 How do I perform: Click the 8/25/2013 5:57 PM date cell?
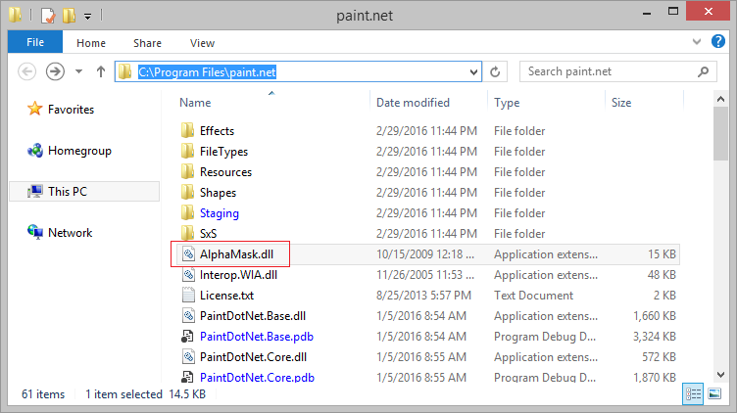(423, 296)
